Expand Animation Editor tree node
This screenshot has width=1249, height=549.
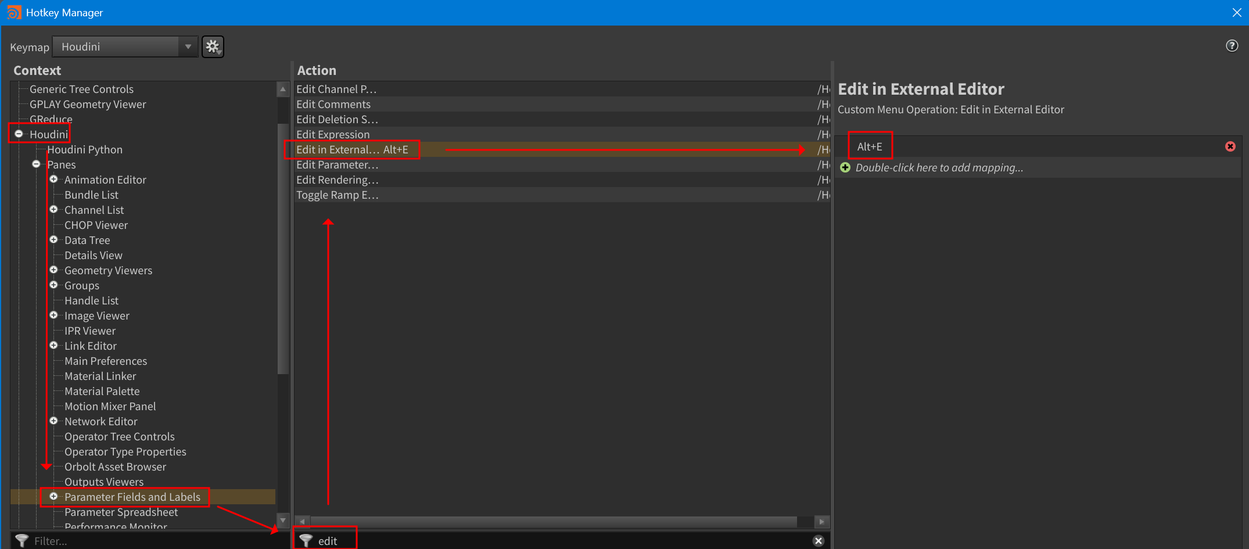pos(53,179)
